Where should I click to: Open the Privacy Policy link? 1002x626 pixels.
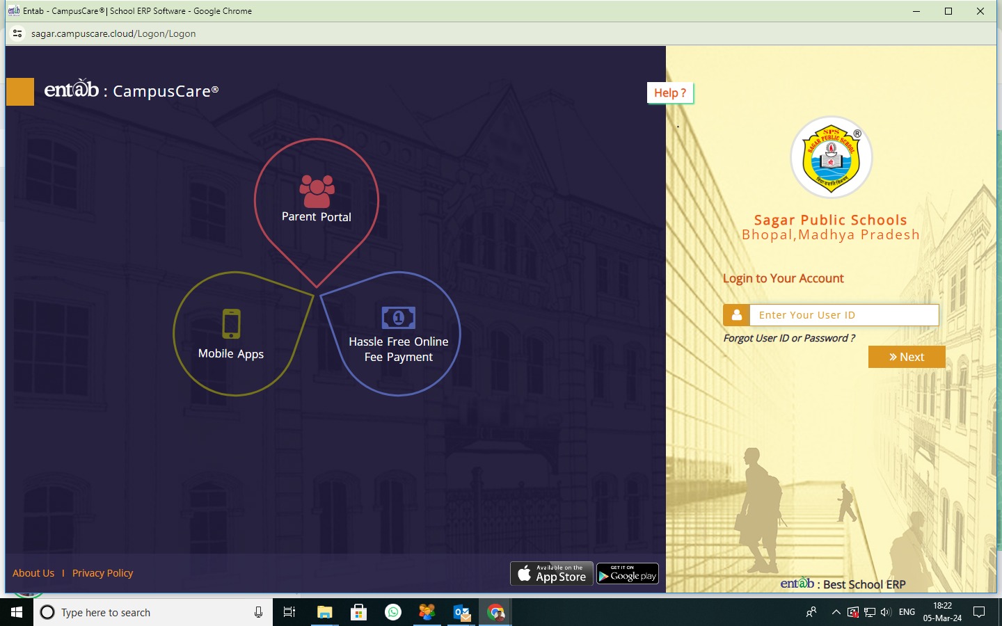coord(102,573)
